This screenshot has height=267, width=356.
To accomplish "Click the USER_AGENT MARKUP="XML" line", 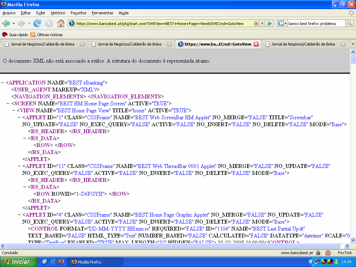I will tap(55, 90).
